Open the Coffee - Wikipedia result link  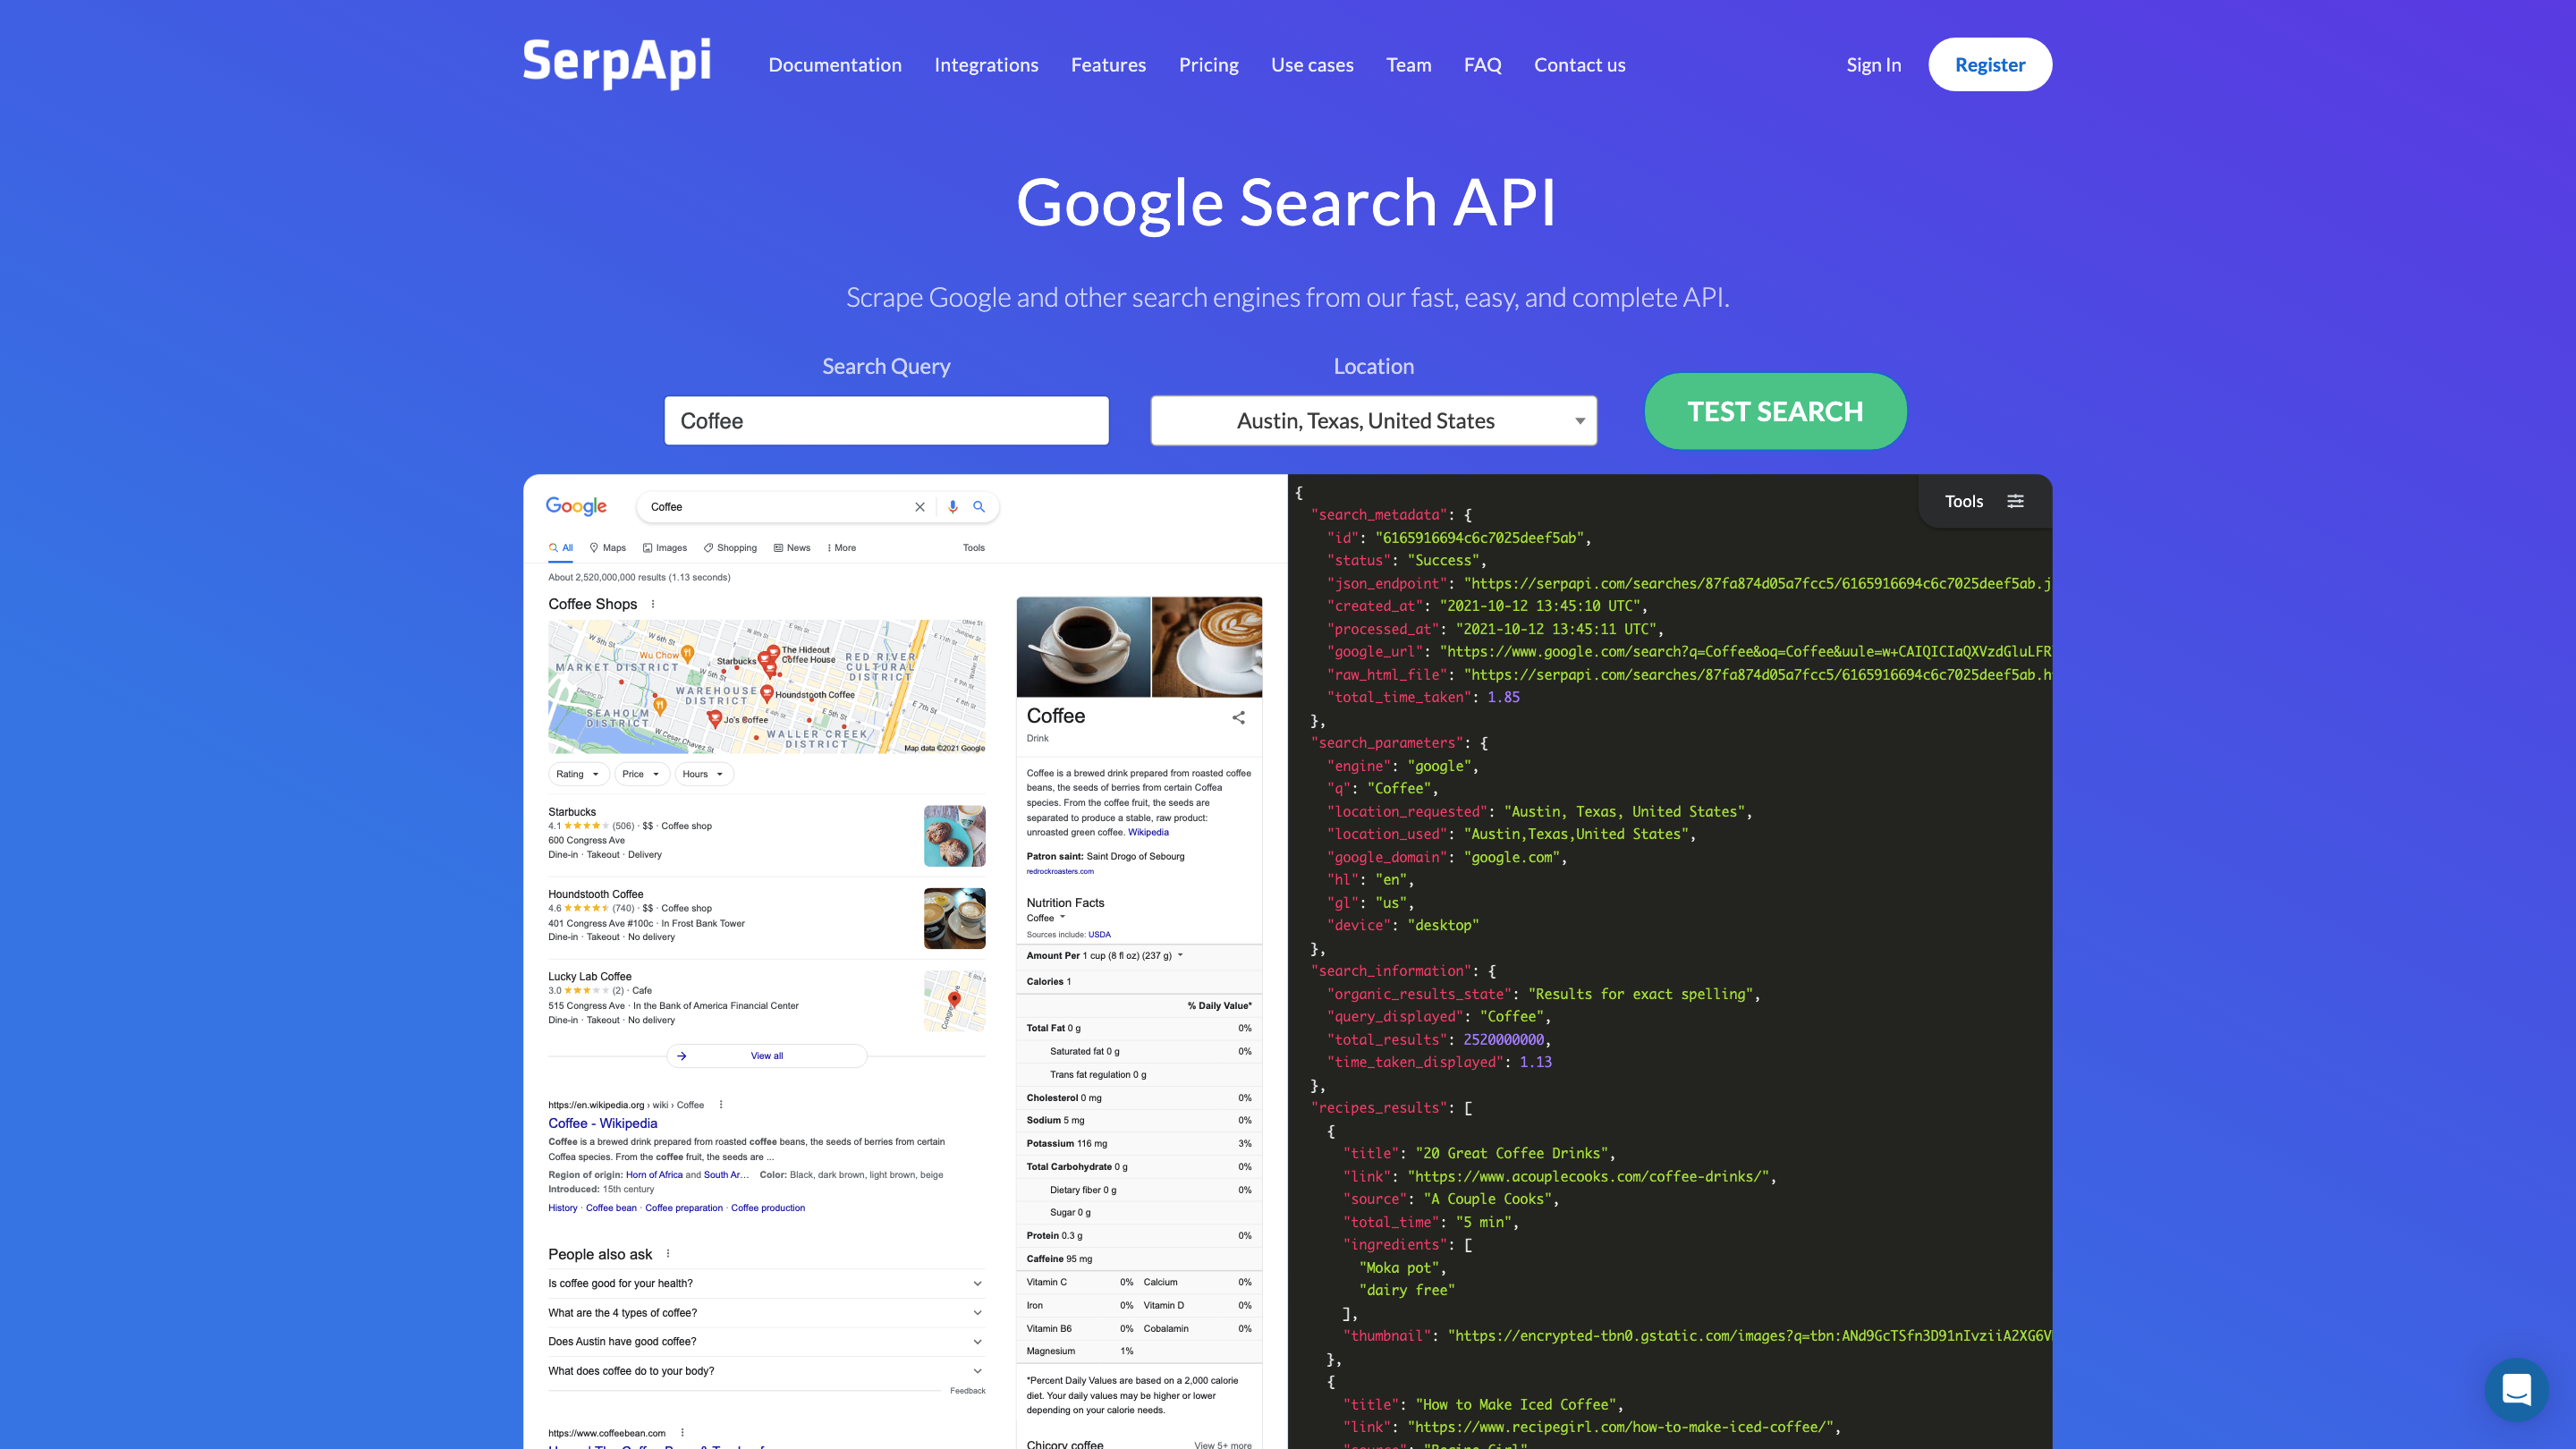(x=602, y=1123)
